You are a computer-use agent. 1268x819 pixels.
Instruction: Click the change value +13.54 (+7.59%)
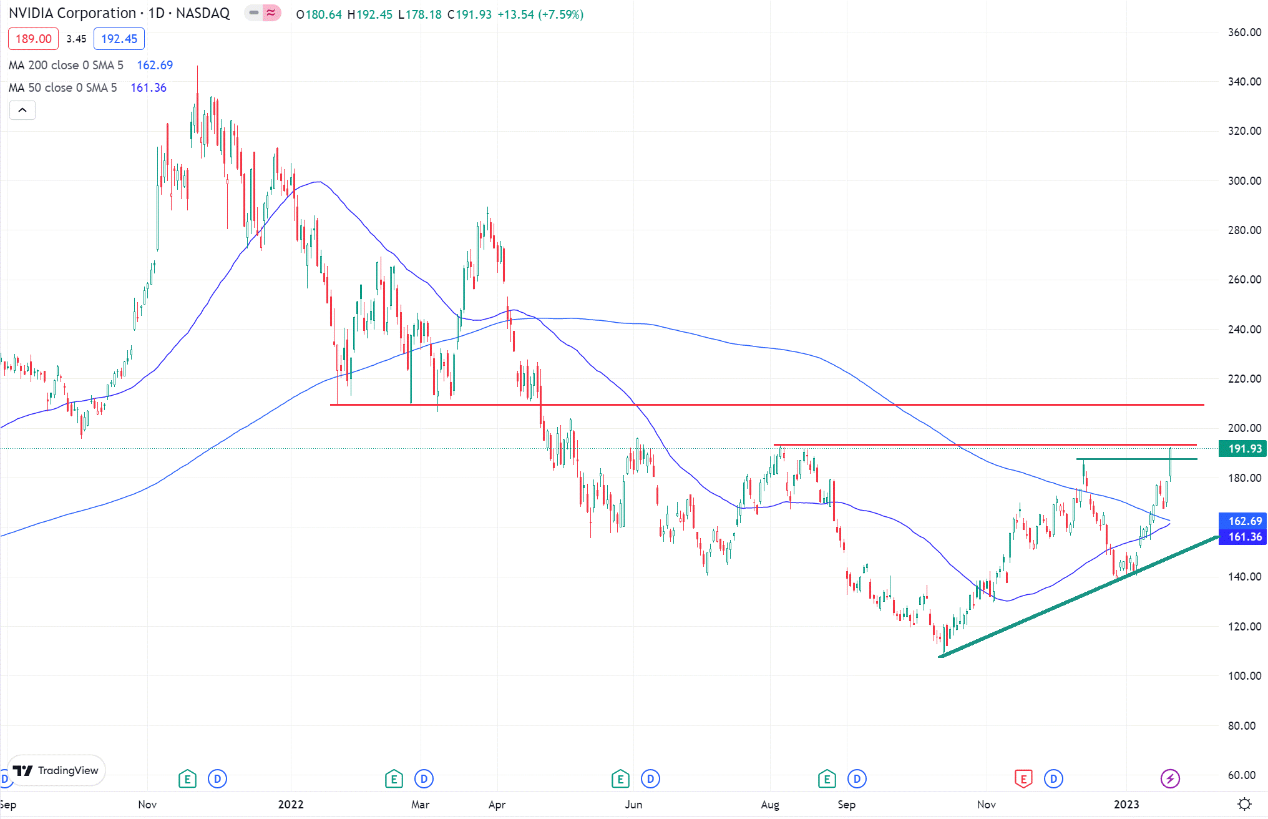(x=540, y=14)
